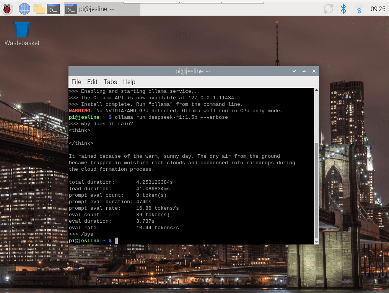Open the Help menu of the terminal
Image resolution: width=389 pixels, height=293 pixels.
129,82
